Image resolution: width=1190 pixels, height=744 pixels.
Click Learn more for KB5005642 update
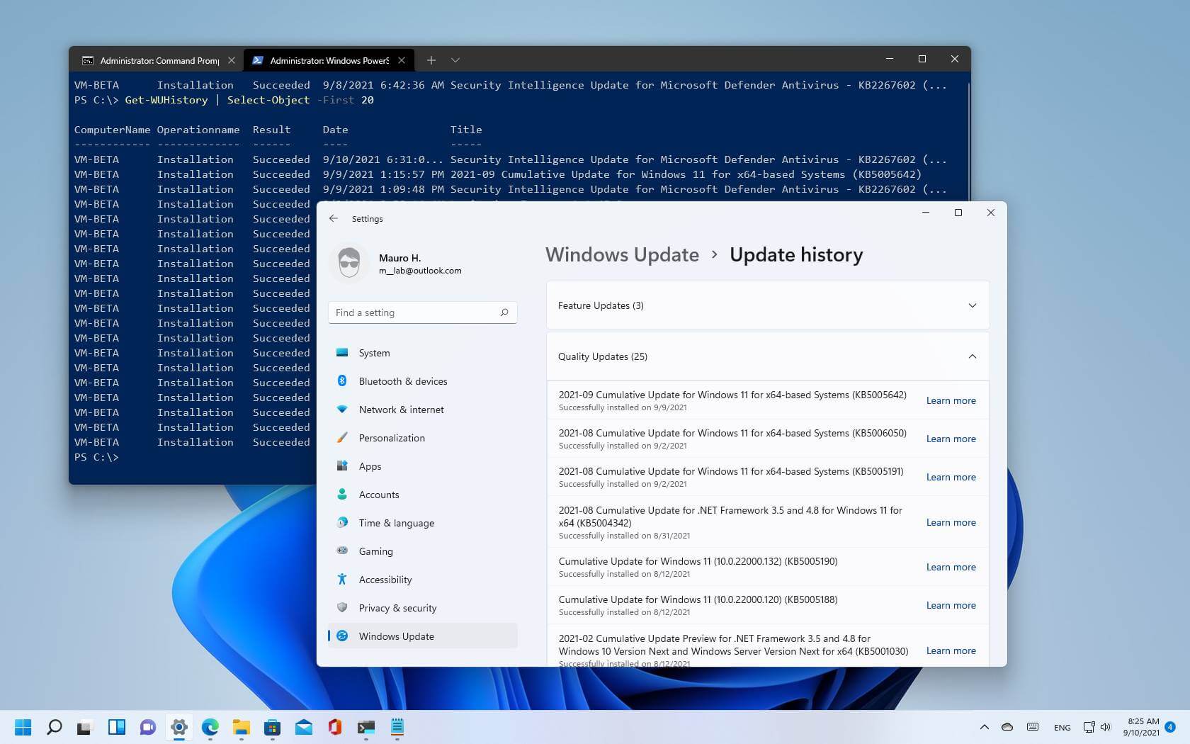point(951,400)
